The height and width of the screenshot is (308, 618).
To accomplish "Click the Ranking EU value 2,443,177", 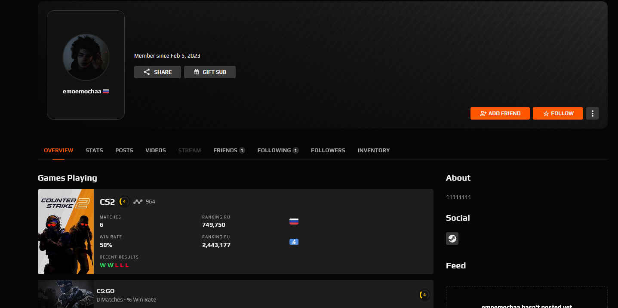I will (x=216, y=245).
